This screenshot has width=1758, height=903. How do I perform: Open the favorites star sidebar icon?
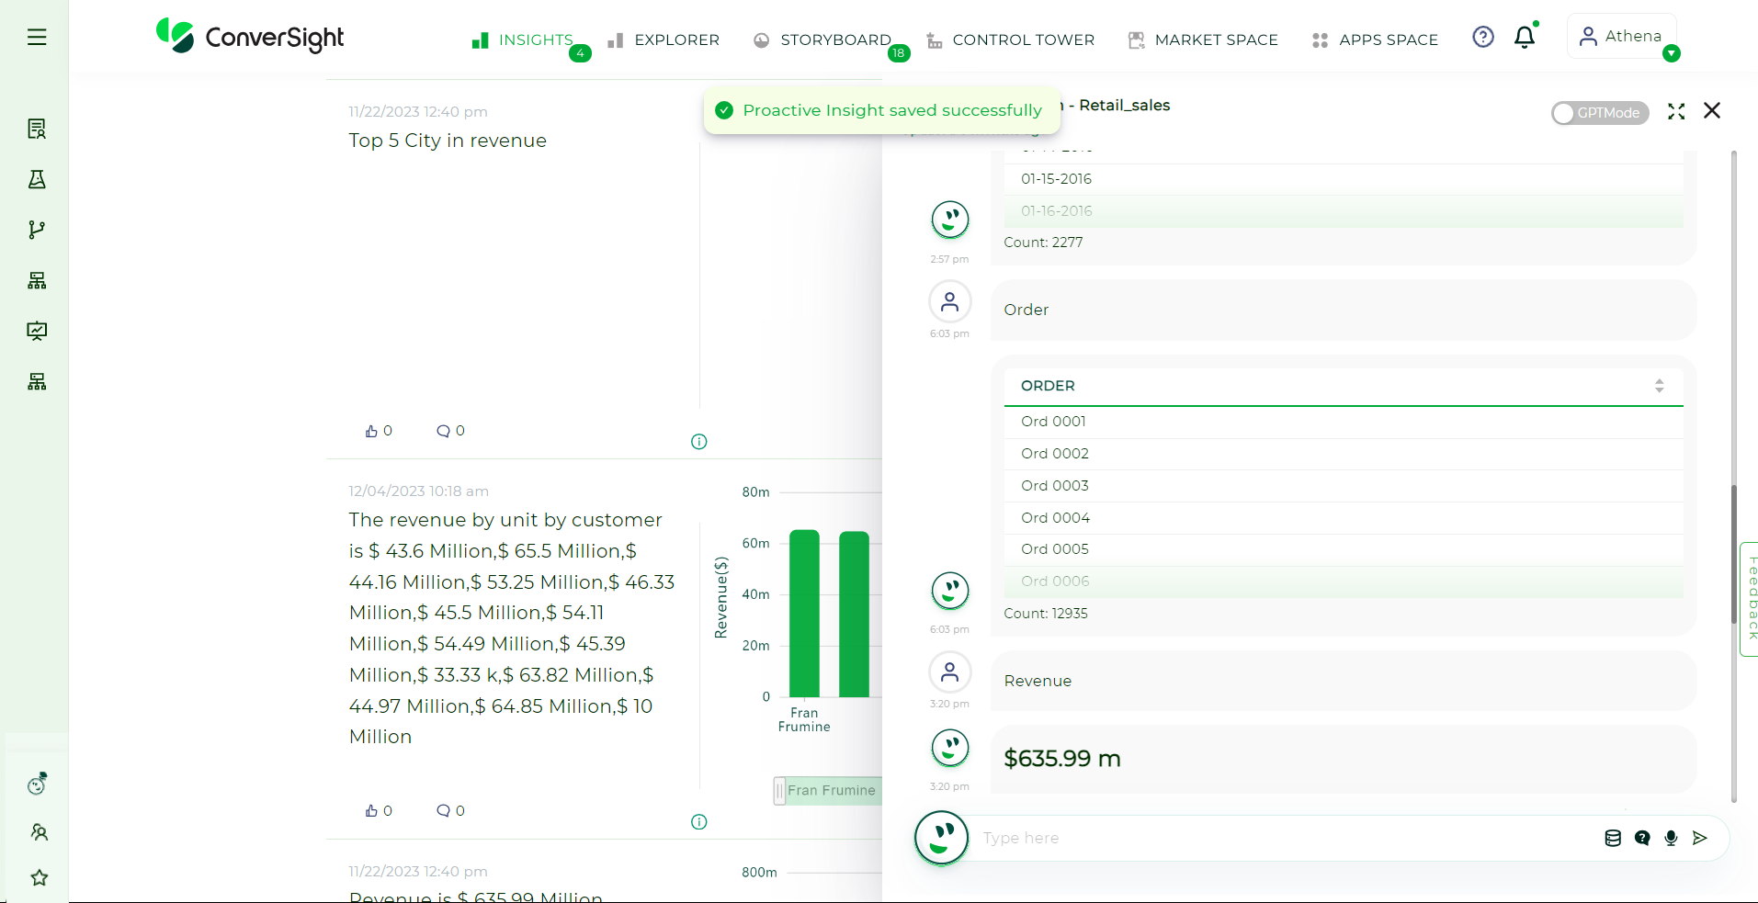pos(39,878)
